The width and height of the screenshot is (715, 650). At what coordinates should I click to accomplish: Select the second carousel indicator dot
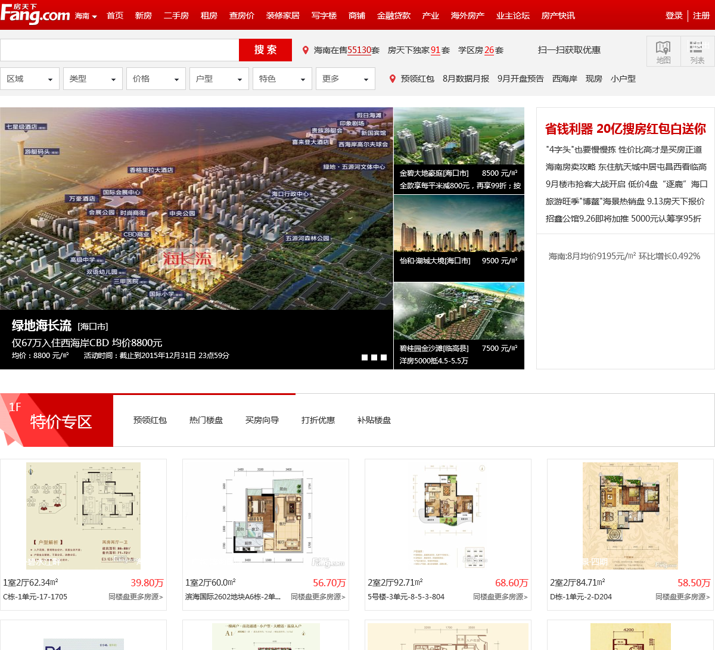[x=374, y=357]
